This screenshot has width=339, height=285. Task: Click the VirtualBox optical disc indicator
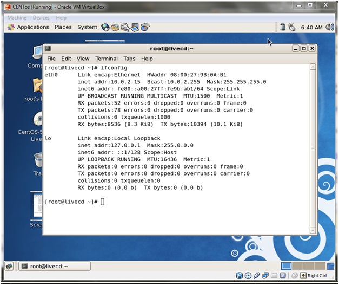click(x=248, y=276)
